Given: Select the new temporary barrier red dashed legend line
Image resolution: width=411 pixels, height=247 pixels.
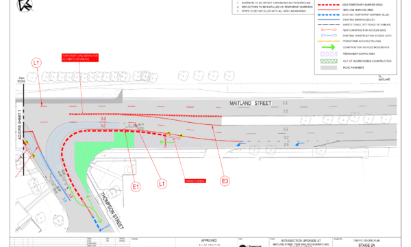Looking at the screenshot, I should coord(329,5).
